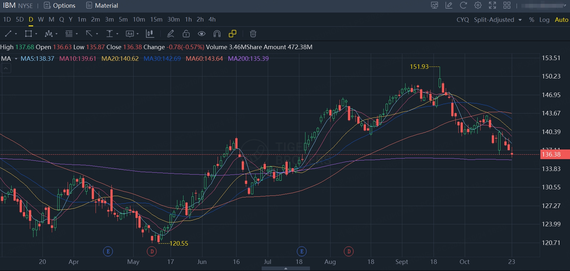Click the candlestick chart type icon
Image resolution: width=570 pixels, height=271 pixels.
(x=150, y=34)
